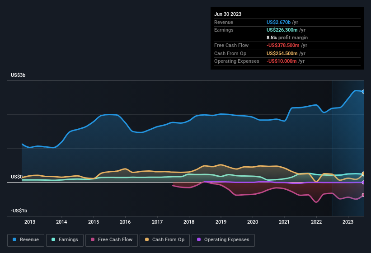Click the Revenue endpoint marker on chart
This screenshot has height=253, width=371.
[x=363, y=92]
